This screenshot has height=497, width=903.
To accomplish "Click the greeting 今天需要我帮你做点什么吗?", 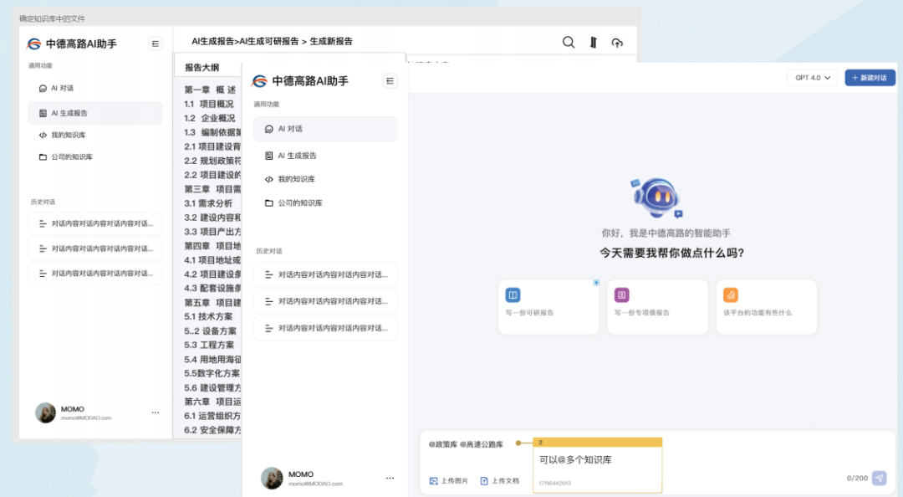I will click(x=671, y=253).
